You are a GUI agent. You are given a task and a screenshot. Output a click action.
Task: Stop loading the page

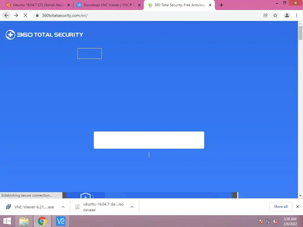coord(25,15)
